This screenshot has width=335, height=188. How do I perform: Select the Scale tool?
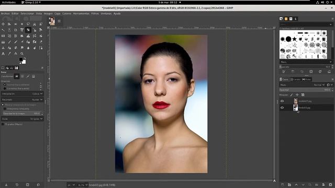tap(35, 30)
